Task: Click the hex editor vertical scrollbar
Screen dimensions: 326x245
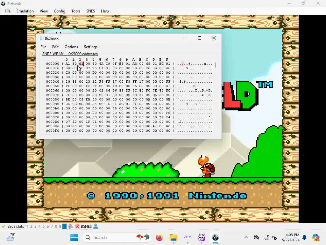Action: (216, 65)
